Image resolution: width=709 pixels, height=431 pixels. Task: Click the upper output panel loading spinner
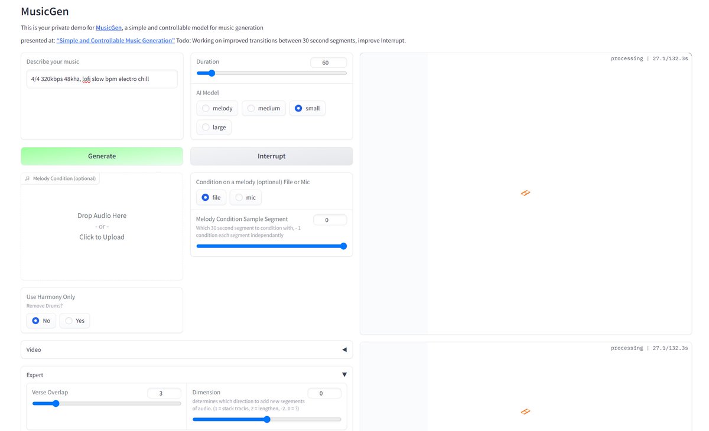point(525,193)
